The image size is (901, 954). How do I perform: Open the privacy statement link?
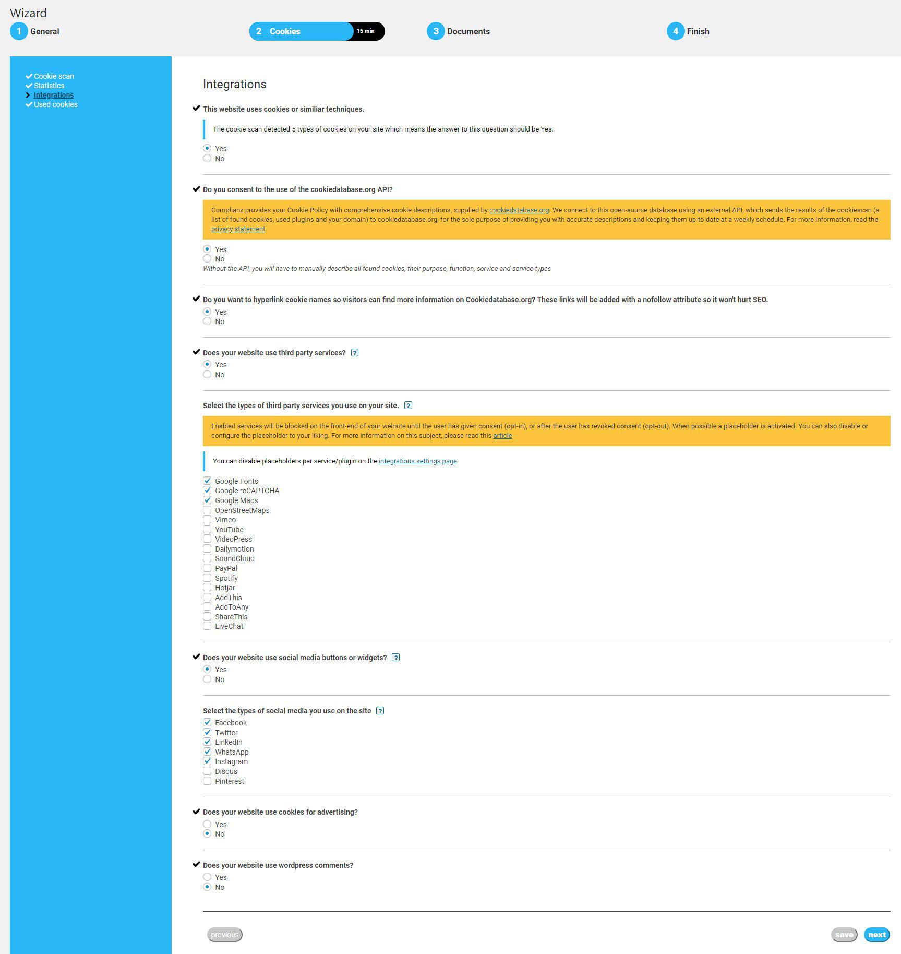coord(238,229)
